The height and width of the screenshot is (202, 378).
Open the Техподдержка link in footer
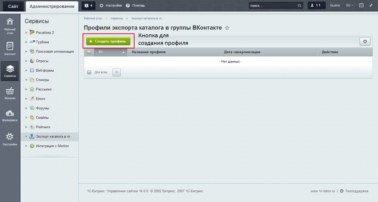pyautogui.click(x=356, y=191)
